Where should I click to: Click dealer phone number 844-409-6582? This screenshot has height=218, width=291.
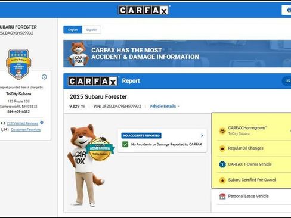18,111
